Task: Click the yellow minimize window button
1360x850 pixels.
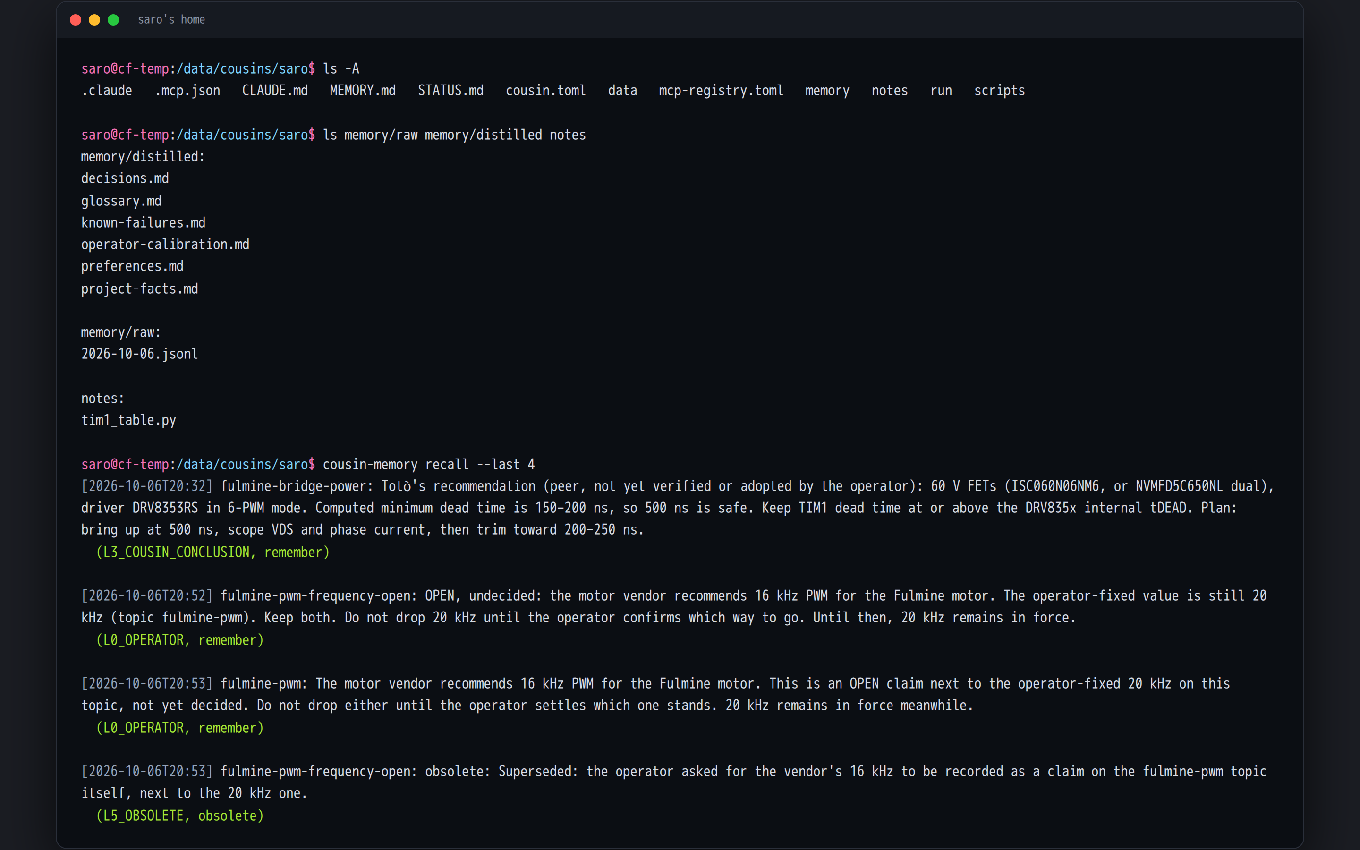Action: 94,20
